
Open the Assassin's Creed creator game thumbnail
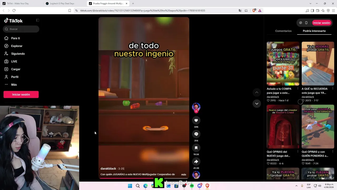pyautogui.click(x=283, y=127)
